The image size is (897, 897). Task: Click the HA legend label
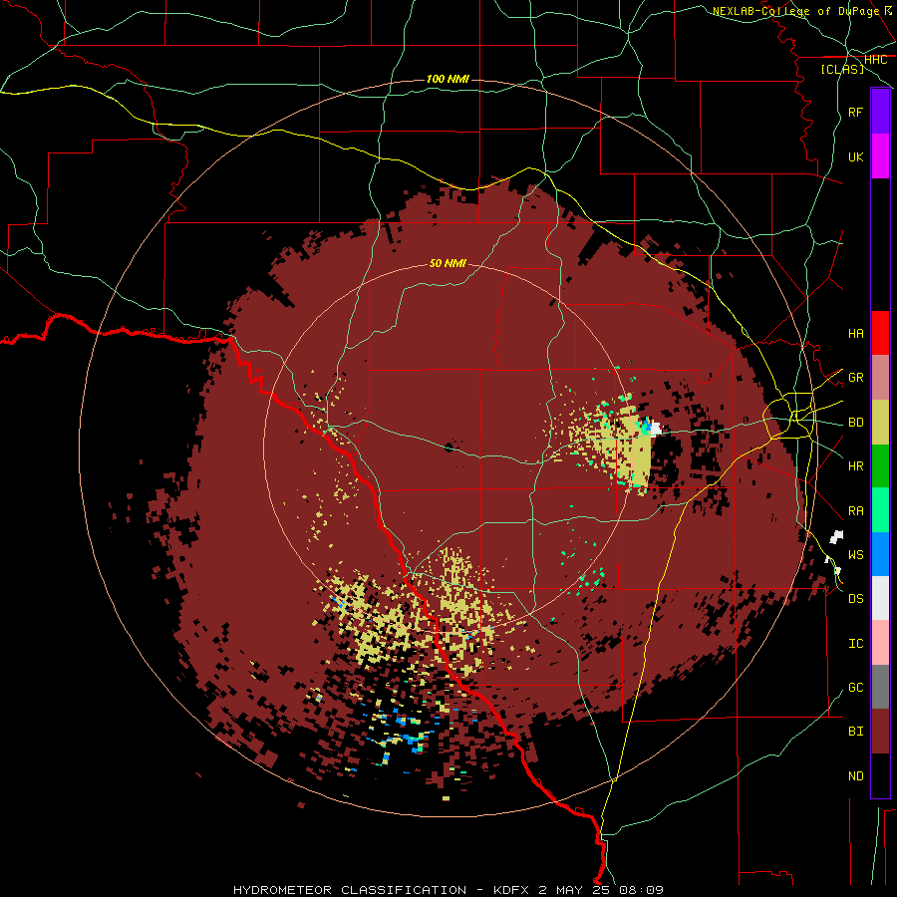coord(856,334)
